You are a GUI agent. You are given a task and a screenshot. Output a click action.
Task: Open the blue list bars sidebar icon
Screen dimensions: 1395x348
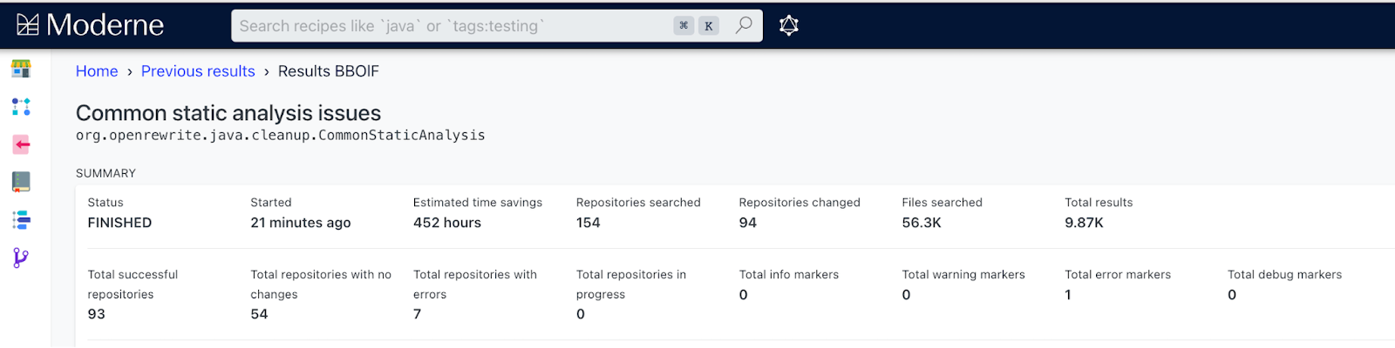[x=21, y=220]
